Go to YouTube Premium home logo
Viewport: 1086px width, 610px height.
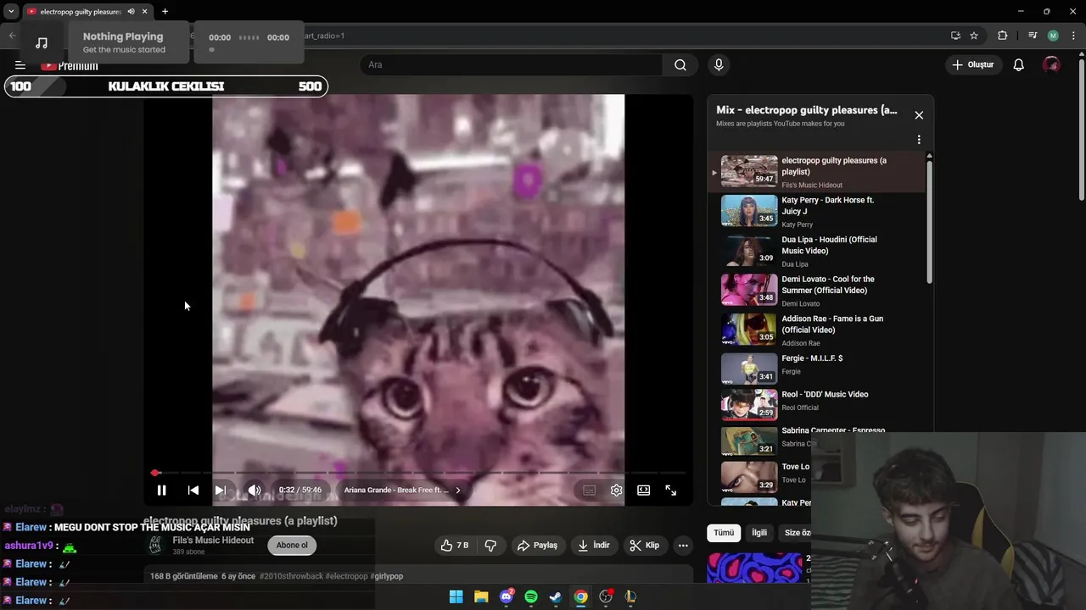(x=70, y=65)
